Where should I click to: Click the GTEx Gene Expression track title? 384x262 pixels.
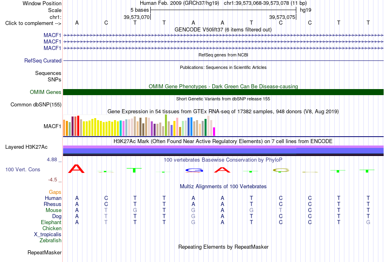click(x=223, y=112)
